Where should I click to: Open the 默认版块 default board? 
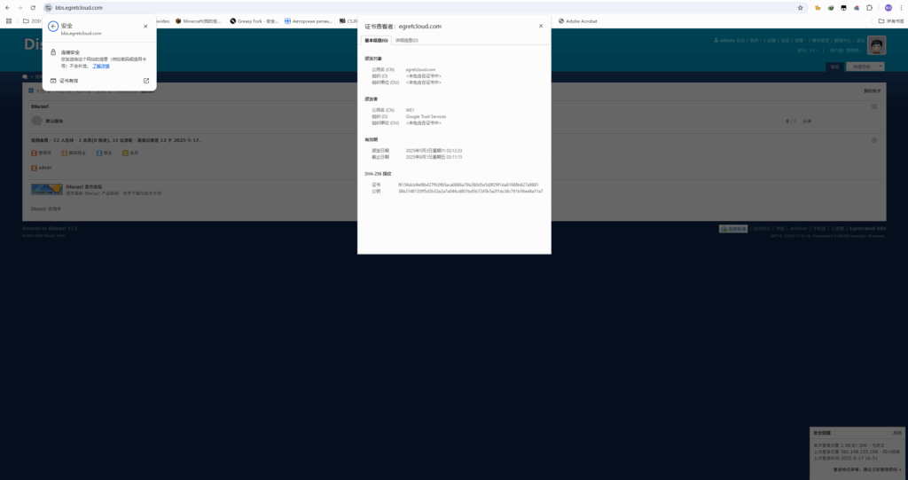click(54, 122)
